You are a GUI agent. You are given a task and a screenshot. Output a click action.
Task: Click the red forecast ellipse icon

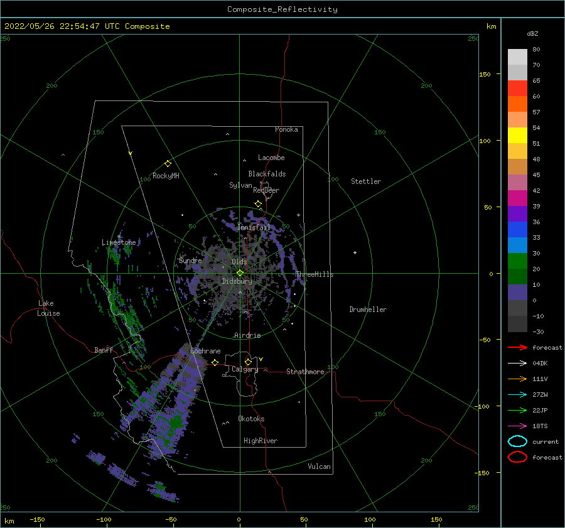point(517,457)
